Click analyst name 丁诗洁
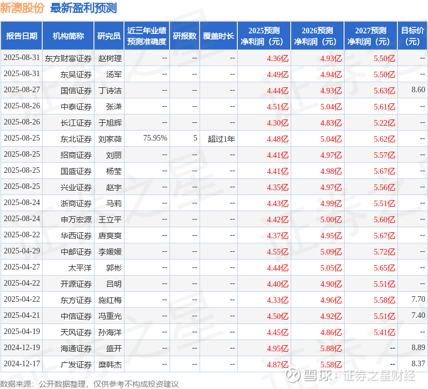Viewport: 428px width, 389px height. pyautogui.click(x=110, y=91)
